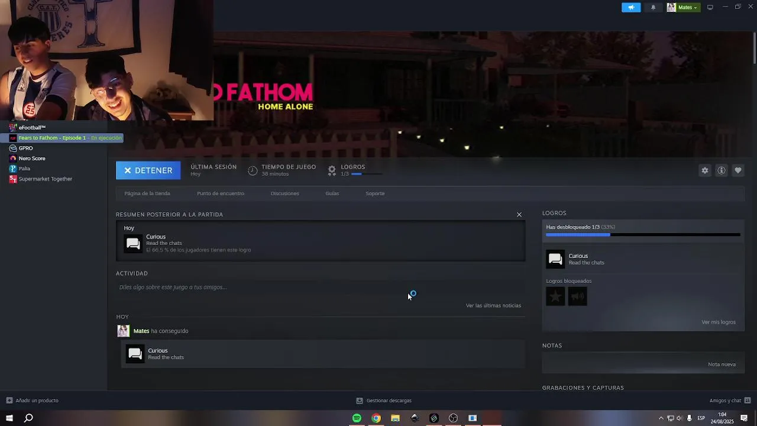757x426 pixels.
Task: Click the microphone icon in system tray
Action: [689, 418]
